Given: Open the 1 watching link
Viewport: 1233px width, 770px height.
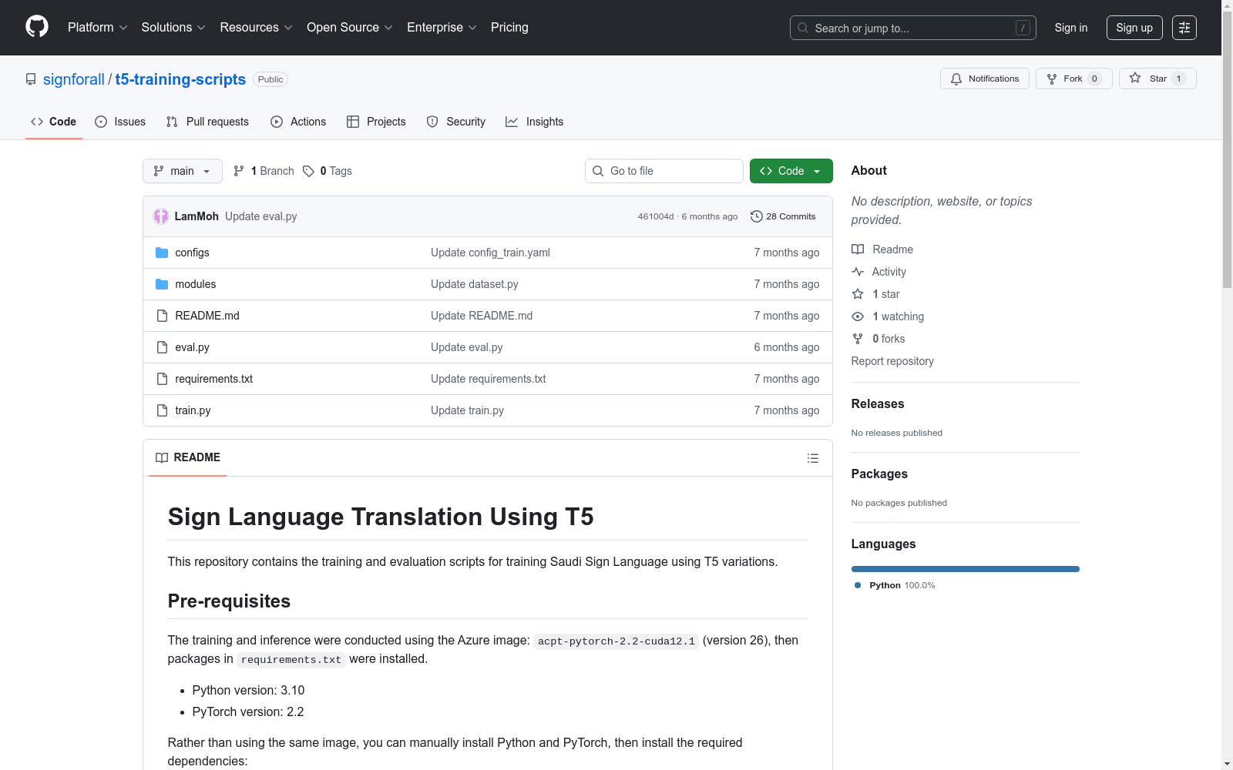Looking at the screenshot, I should click(888, 316).
